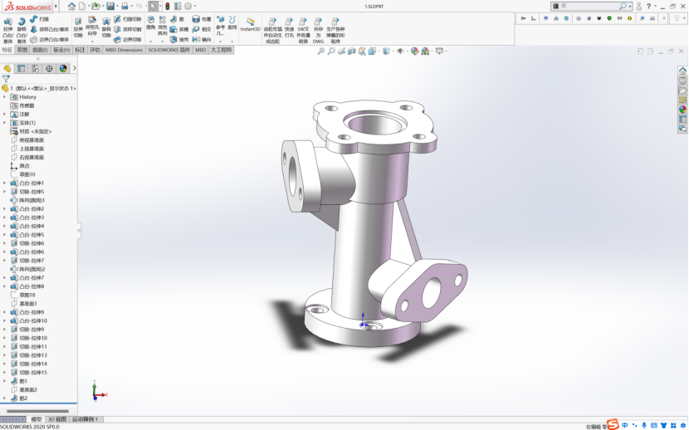The image size is (689, 430).
Task: Switch to the 草图 sketch ribbon tab
Action: point(22,50)
